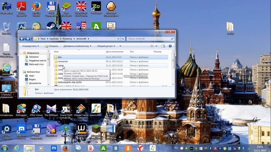Click the Roaming breadcrumb

(x=67, y=39)
